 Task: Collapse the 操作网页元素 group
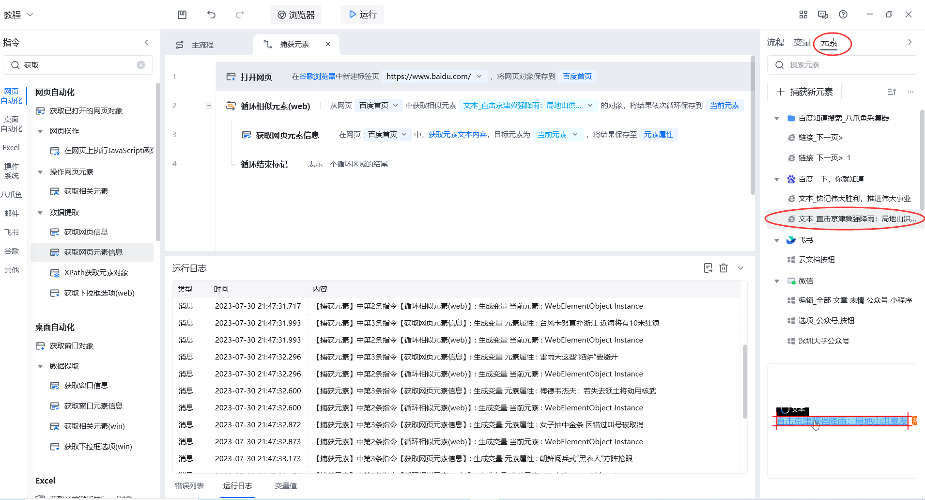[40, 172]
